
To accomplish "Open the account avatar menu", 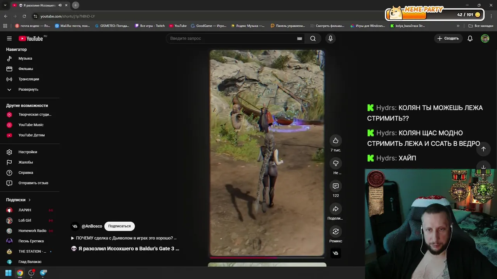I will [x=485, y=38].
